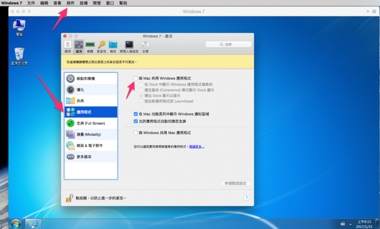Toggle 添加新應用程式到 Launchpad checkbox
380x229 pixels.
(141, 101)
